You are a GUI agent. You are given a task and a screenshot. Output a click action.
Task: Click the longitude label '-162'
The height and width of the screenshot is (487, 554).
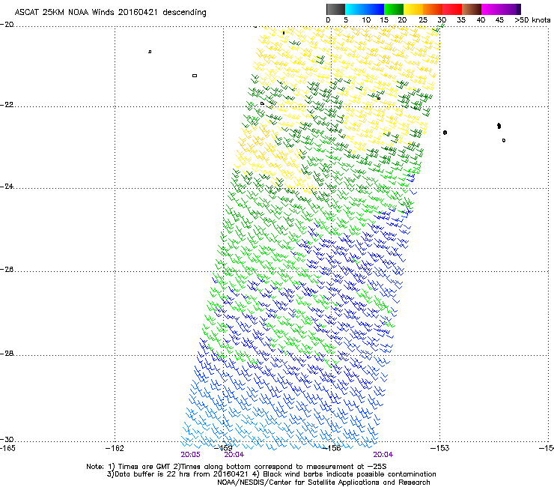115,448
